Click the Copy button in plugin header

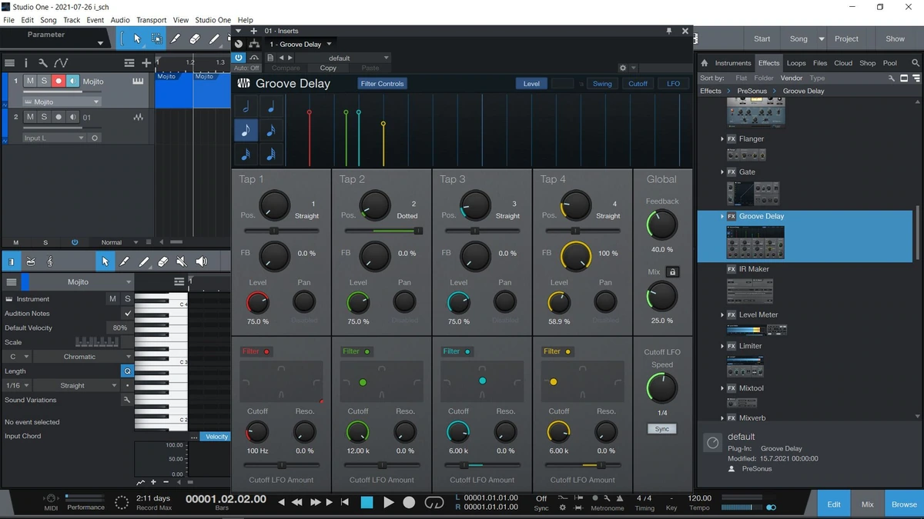point(328,68)
